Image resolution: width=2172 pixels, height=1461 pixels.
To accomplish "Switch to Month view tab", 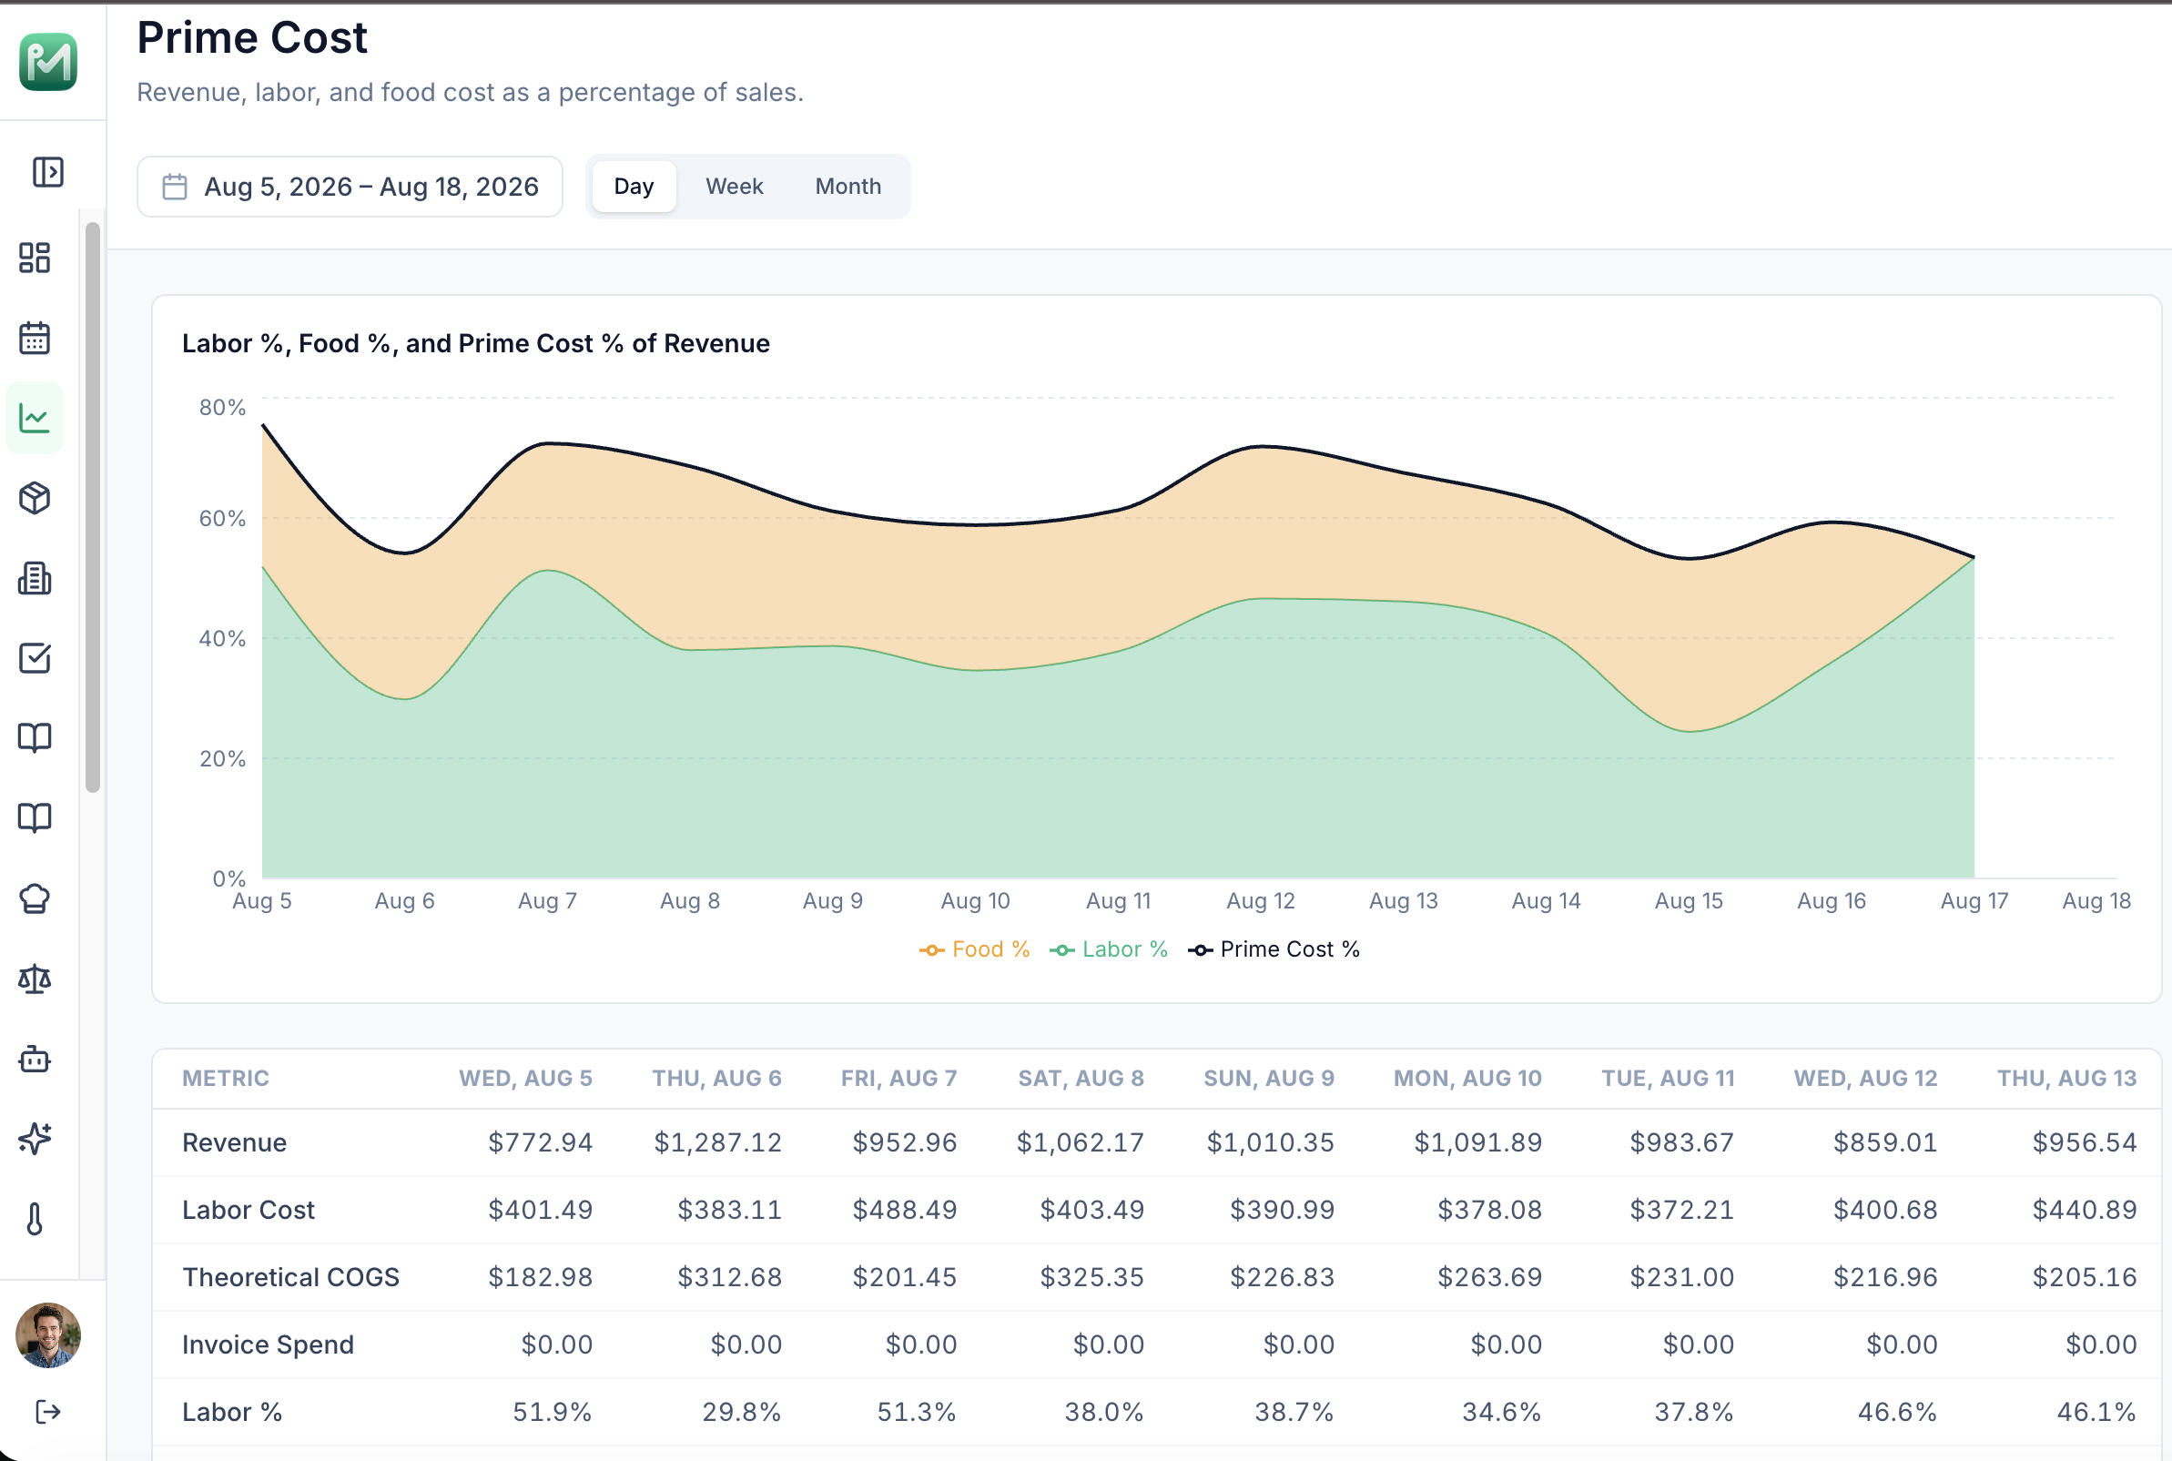I will click(847, 187).
